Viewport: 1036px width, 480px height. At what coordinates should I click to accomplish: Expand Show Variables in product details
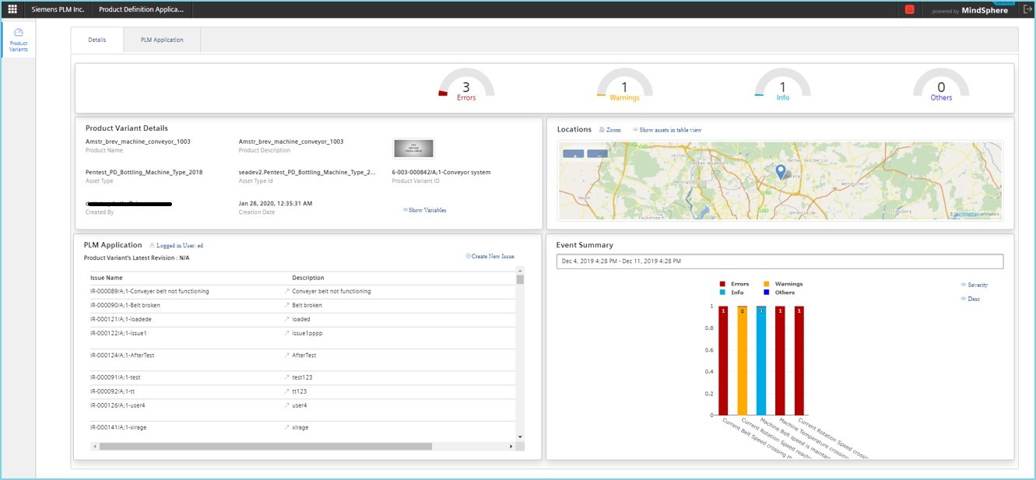click(425, 210)
